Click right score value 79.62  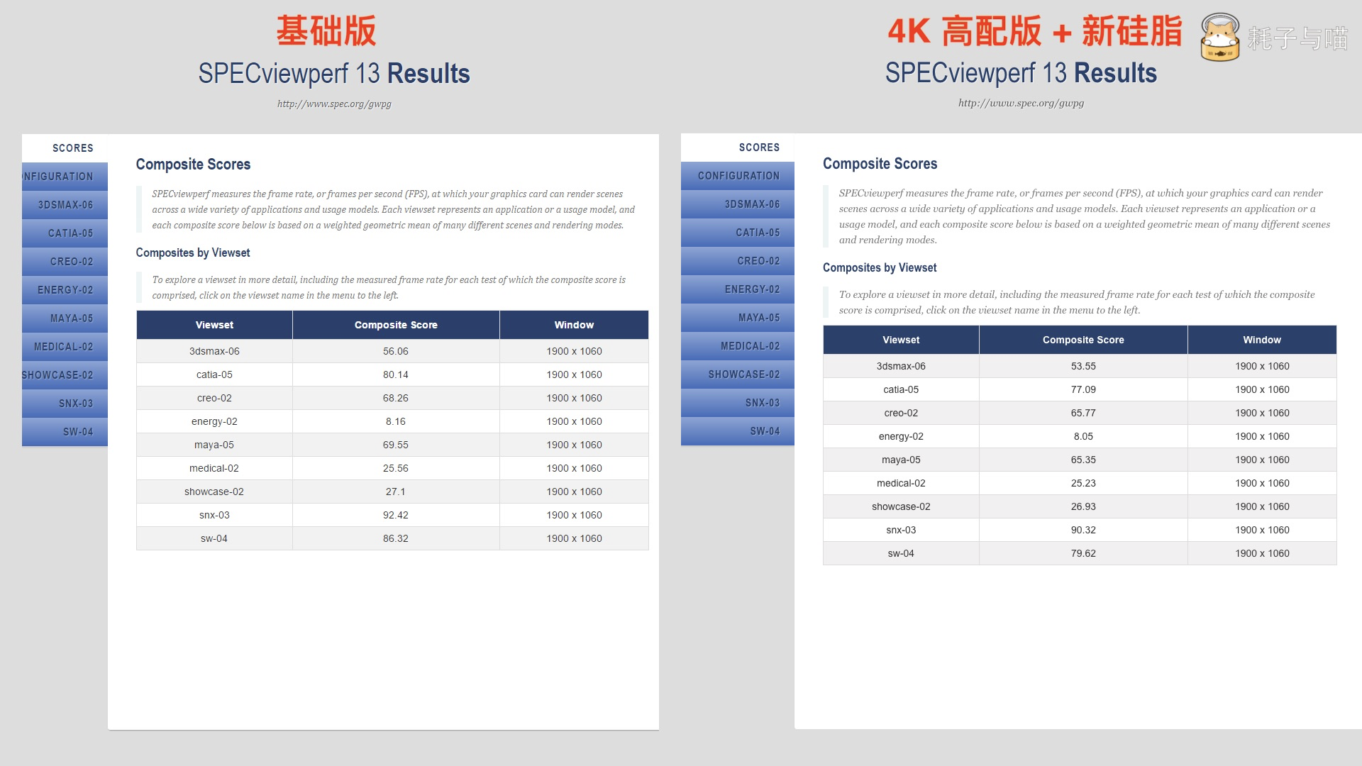pyautogui.click(x=1083, y=553)
